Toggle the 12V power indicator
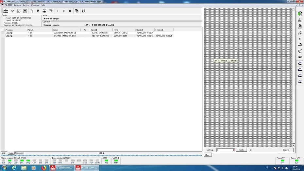This screenshot has width=304, height=171. [x=296, y=161]
